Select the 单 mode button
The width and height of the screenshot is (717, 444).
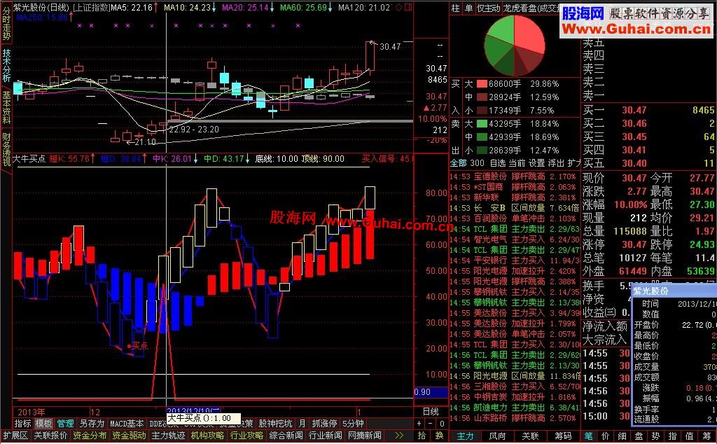(x=468, y=8)
